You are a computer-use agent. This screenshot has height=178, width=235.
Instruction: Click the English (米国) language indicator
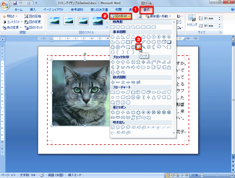click(x=55, y=175)
